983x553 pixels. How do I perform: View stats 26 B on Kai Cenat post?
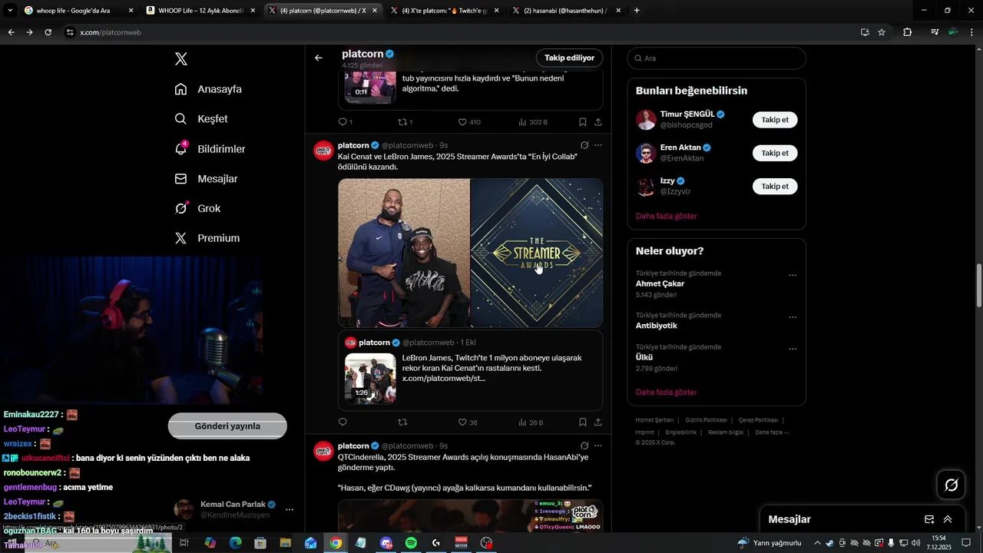point(531,422)
